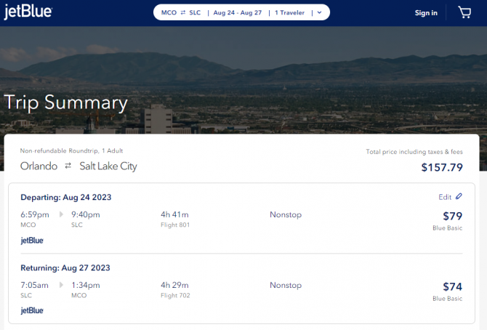Click the 1:34pm arrival time
This screenshot has height=330, width=487.
[86, 285]
